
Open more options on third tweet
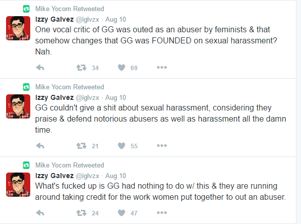[162, 213]
